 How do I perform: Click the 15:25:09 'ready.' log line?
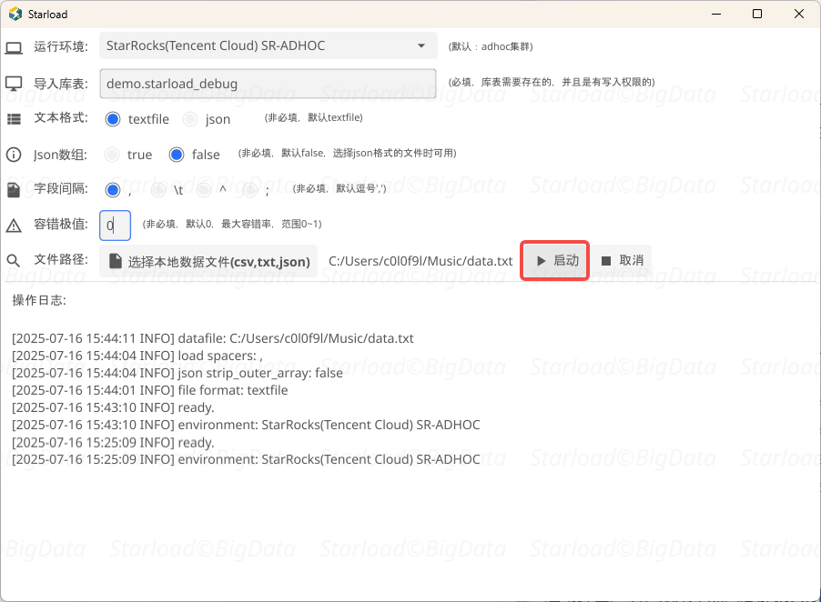pyautogui.click(x=113, y=443)
